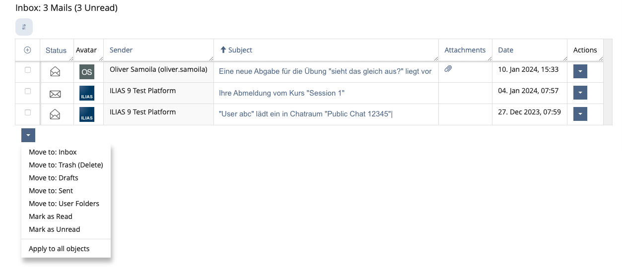Image resolution: width=627 pixels, height=267 pixels.
Task: Choose "Move to: Trash (Delete)" from the menu
Action: 66,165
